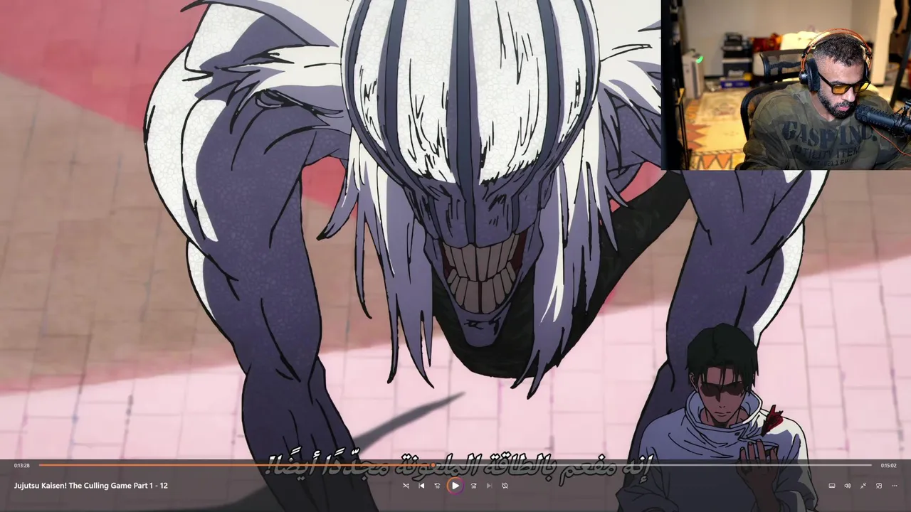This screenshot has width=911, height=512.
Task: Toggle shuffle in the player controls
Action: point(406,486)
